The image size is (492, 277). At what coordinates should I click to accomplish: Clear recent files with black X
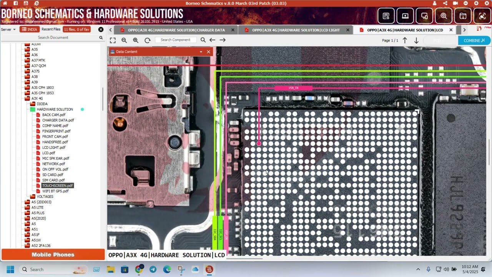pyautogui.click(x=101, y=30)
